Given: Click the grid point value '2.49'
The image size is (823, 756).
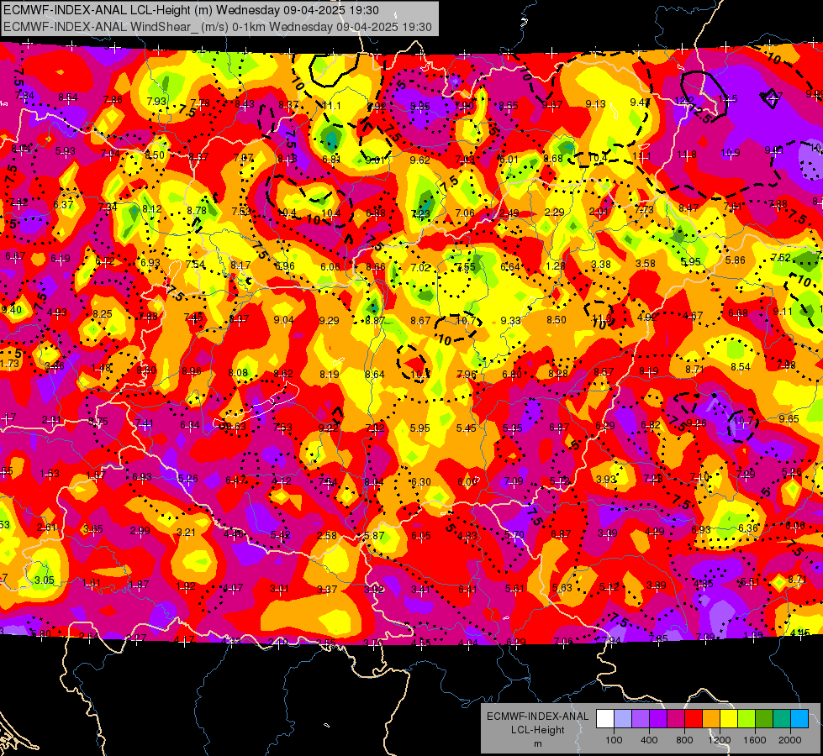Looking at the screenshot, I should click(509, 213).
